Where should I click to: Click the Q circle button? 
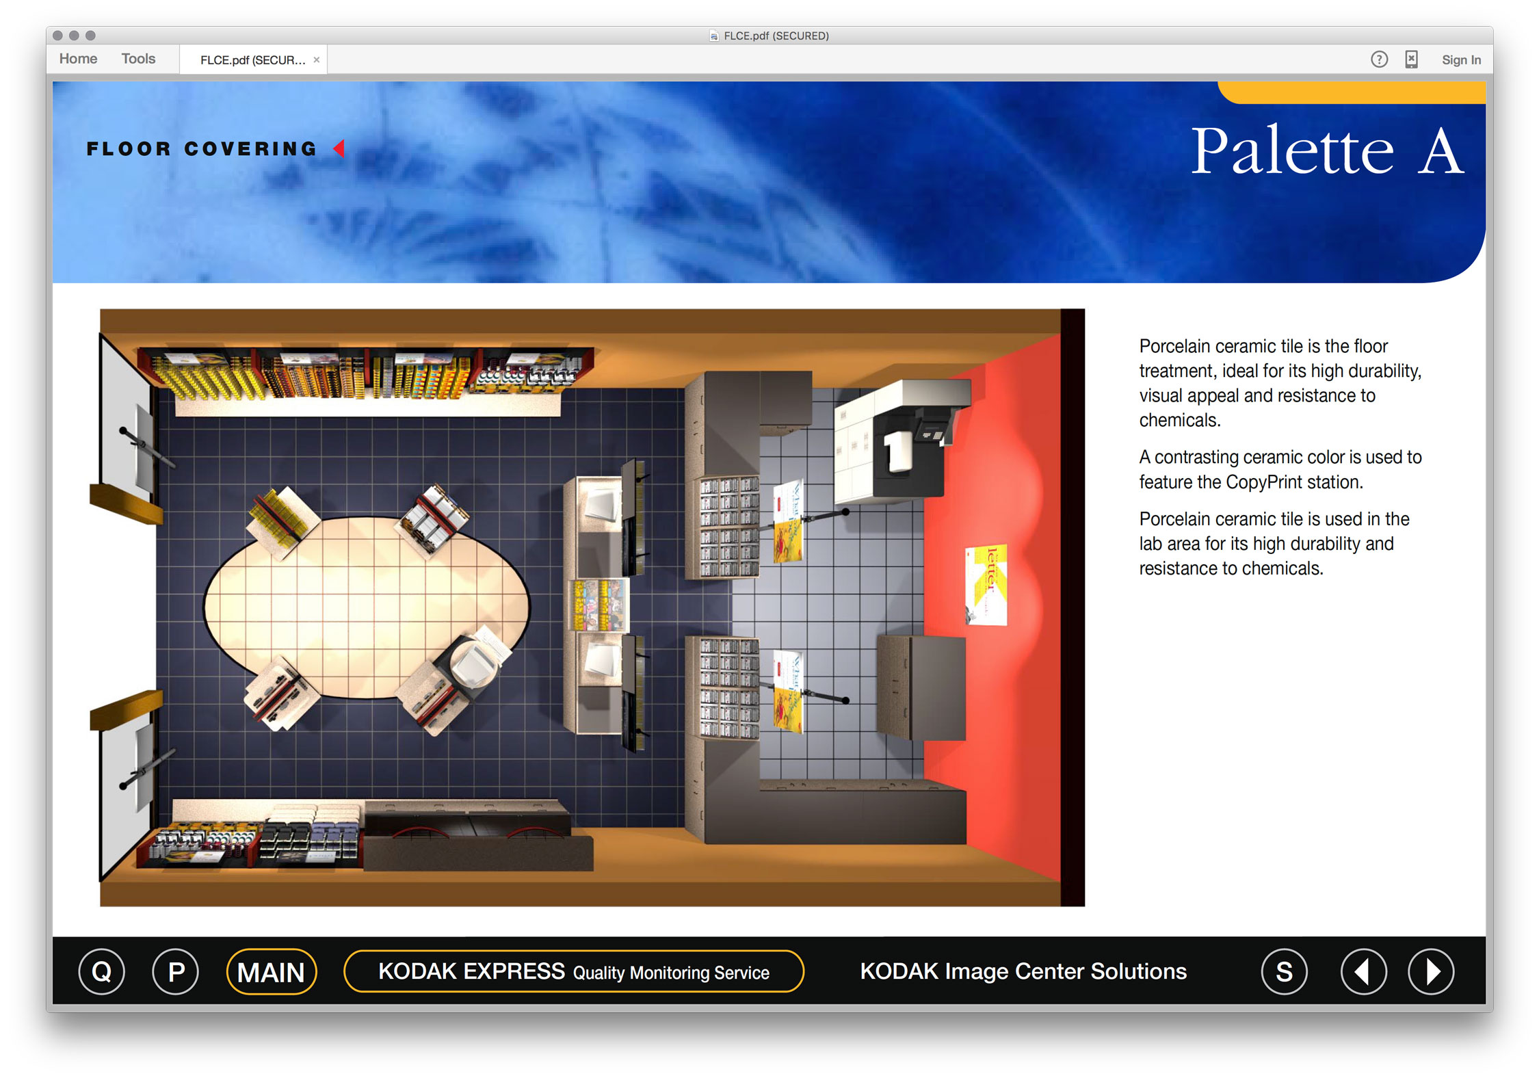pos(101,971)
